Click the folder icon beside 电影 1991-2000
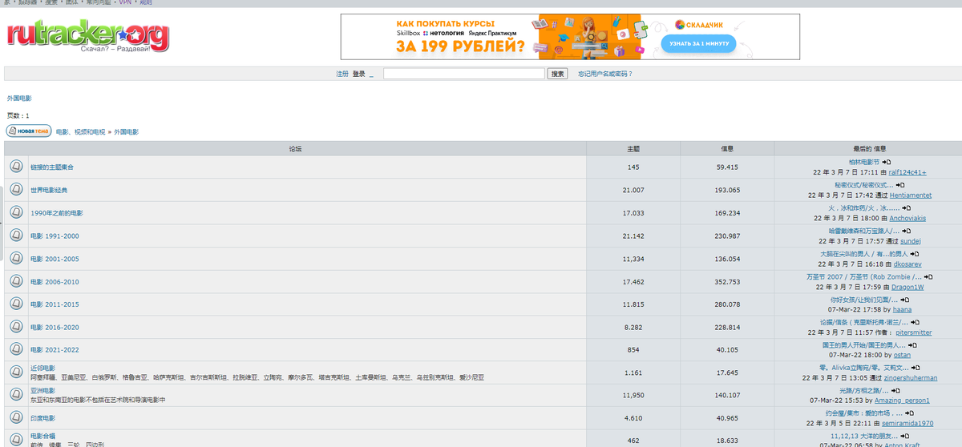 [16, 236]
